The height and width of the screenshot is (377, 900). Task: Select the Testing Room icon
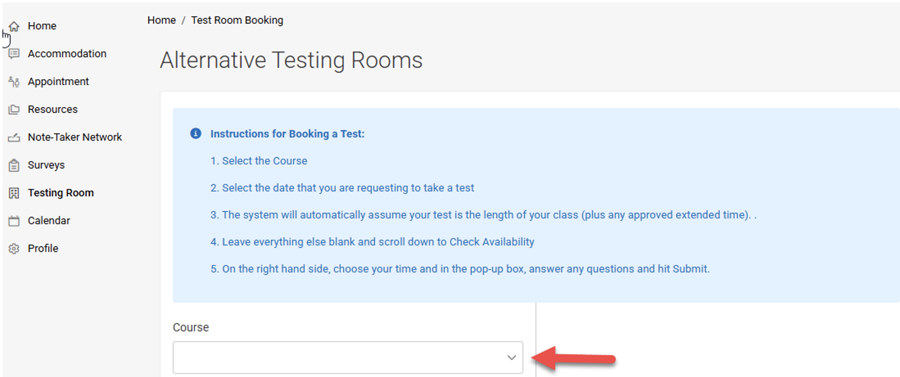click(x=14, y=192)
